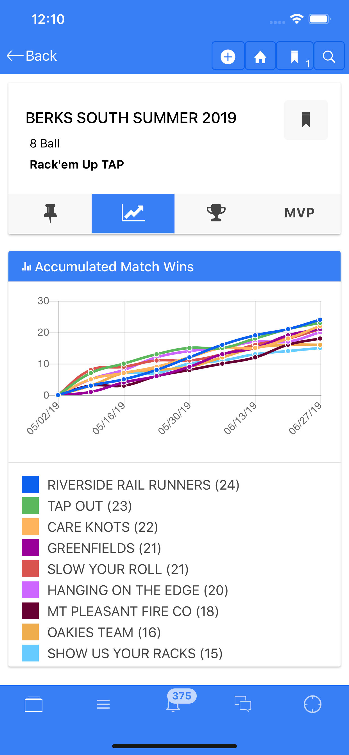This screenshot has height=755, width=349.
Task: Select the trophy standings tab
Action: coord(216,213)
